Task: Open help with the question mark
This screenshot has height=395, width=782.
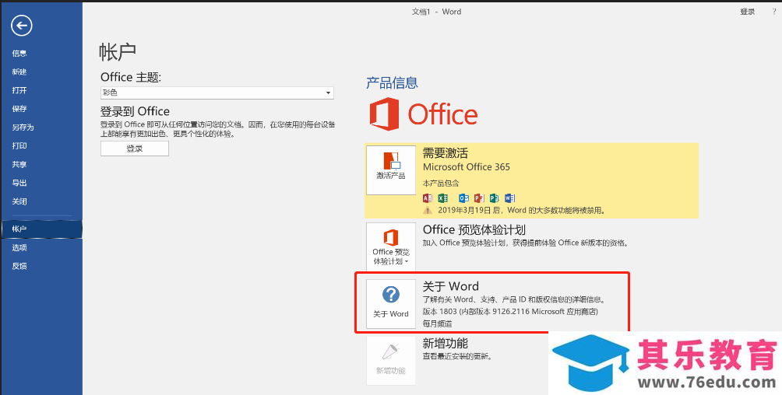Action: 774,12
